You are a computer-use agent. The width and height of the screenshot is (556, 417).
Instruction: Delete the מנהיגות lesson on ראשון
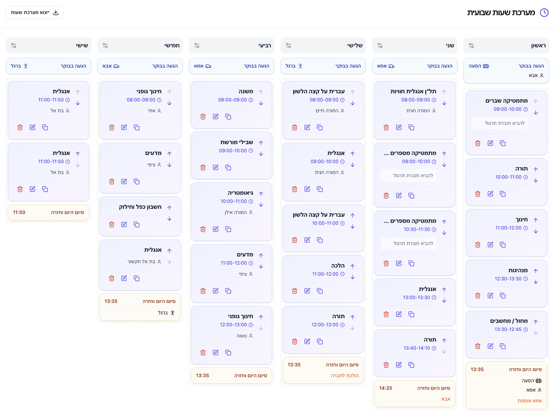[x=478, y=296]
